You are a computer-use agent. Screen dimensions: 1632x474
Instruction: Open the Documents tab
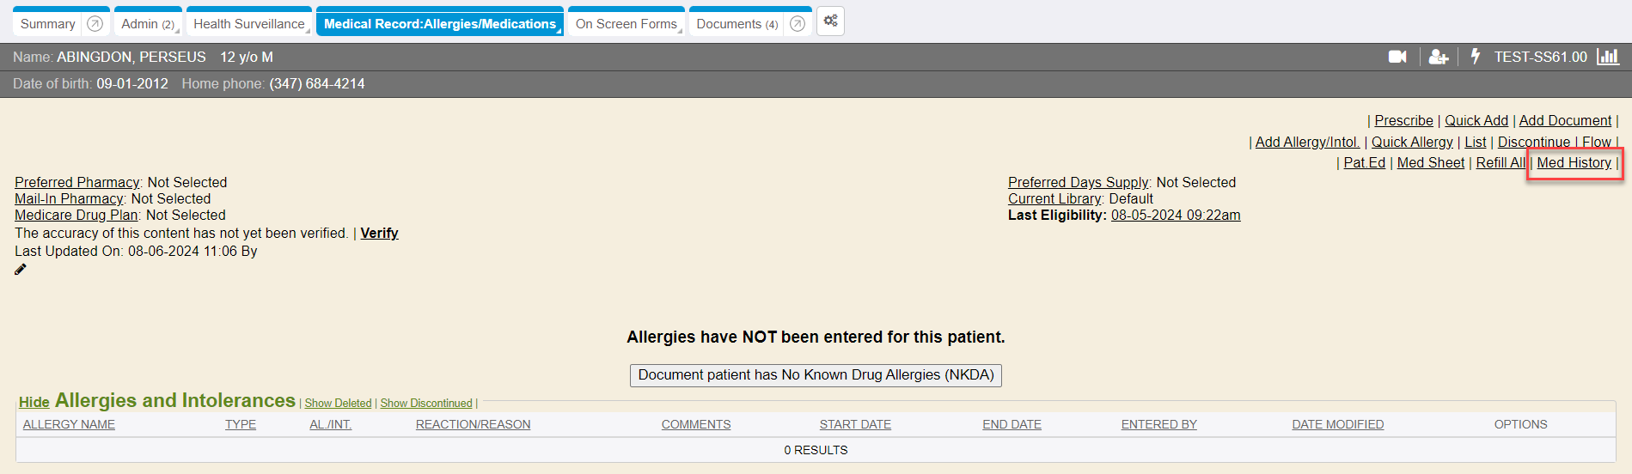coord(729,24)
